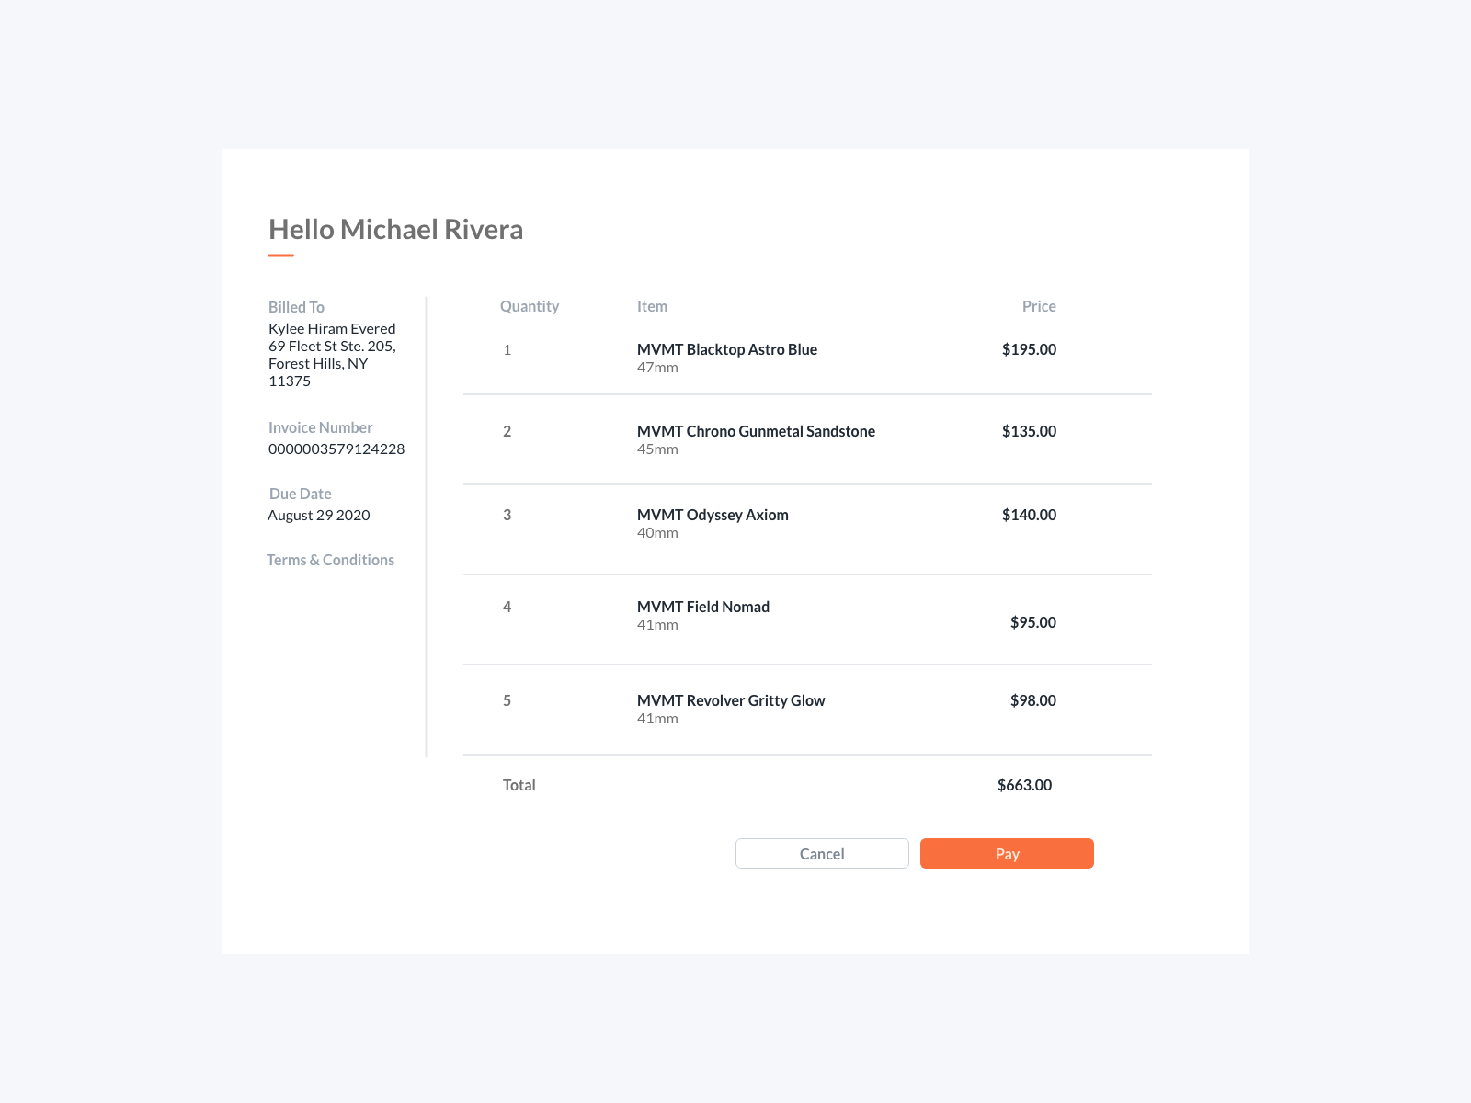Click the Invoice Number section label
Image resolution: width=1471 pixels, height=1103 pixels.
click(320, 427)
